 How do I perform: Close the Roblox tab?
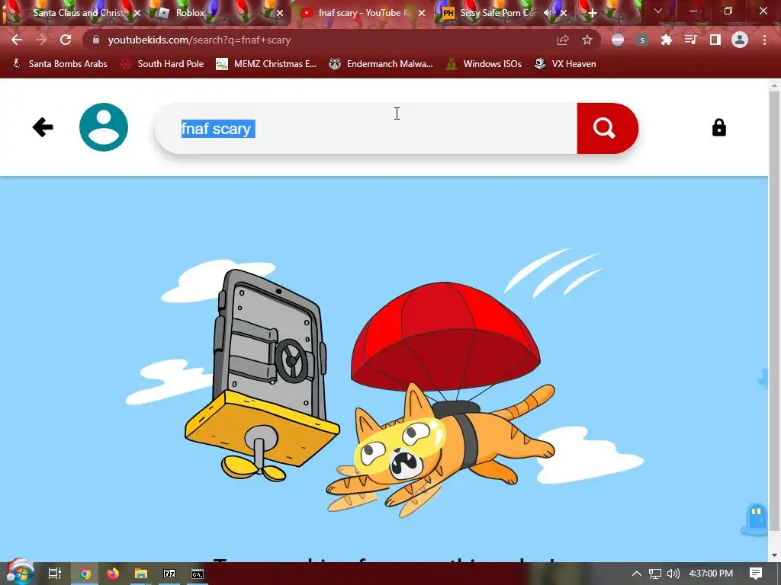(280, 14)
